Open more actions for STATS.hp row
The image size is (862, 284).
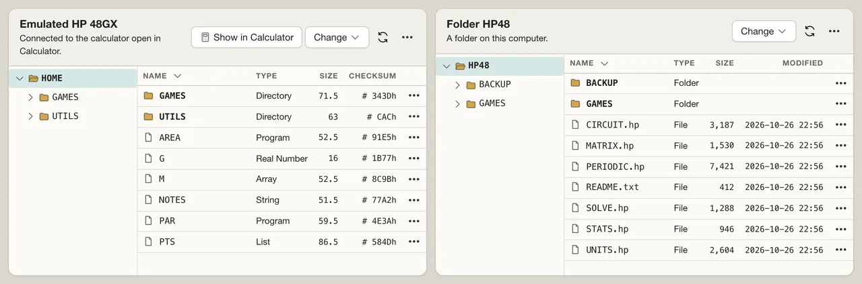pyautogui.click(x=840, y=229)
